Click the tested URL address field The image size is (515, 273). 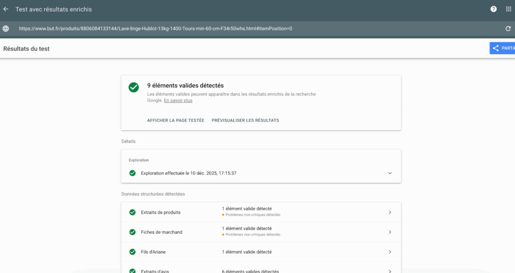(x=155, y=29)
